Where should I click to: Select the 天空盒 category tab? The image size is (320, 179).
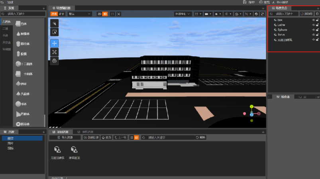6,42
